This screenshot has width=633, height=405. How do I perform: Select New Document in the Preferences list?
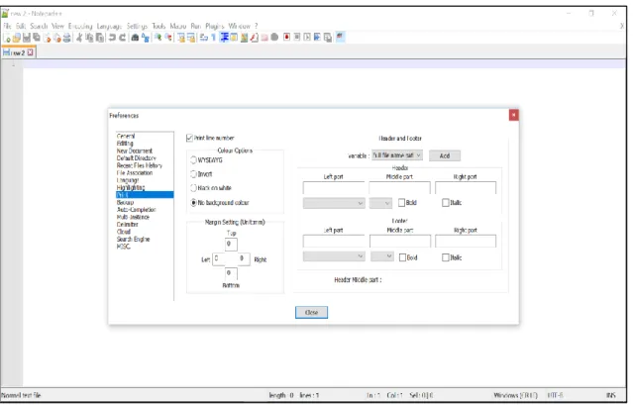[x=135, y=151]
